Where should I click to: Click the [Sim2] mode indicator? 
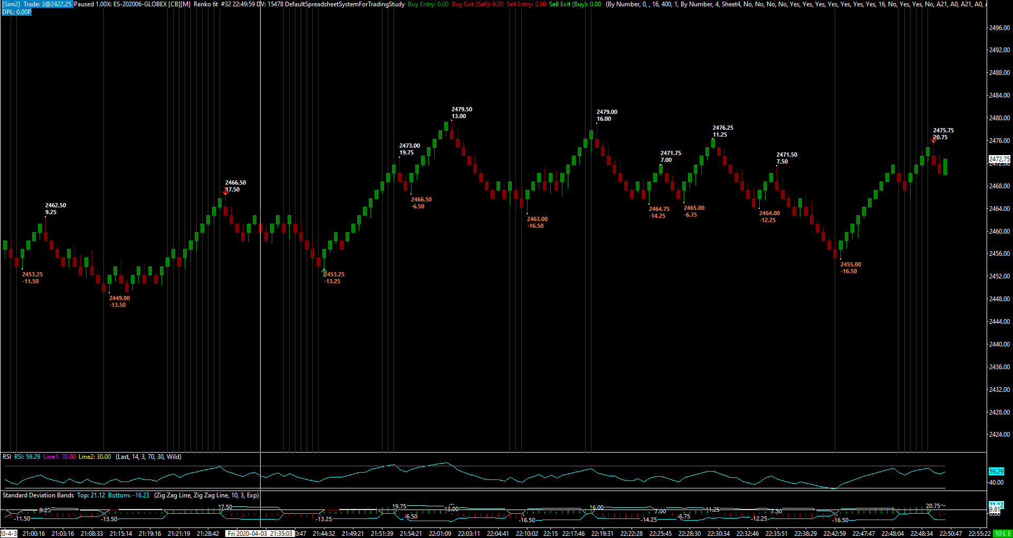(x=11, y=4)
